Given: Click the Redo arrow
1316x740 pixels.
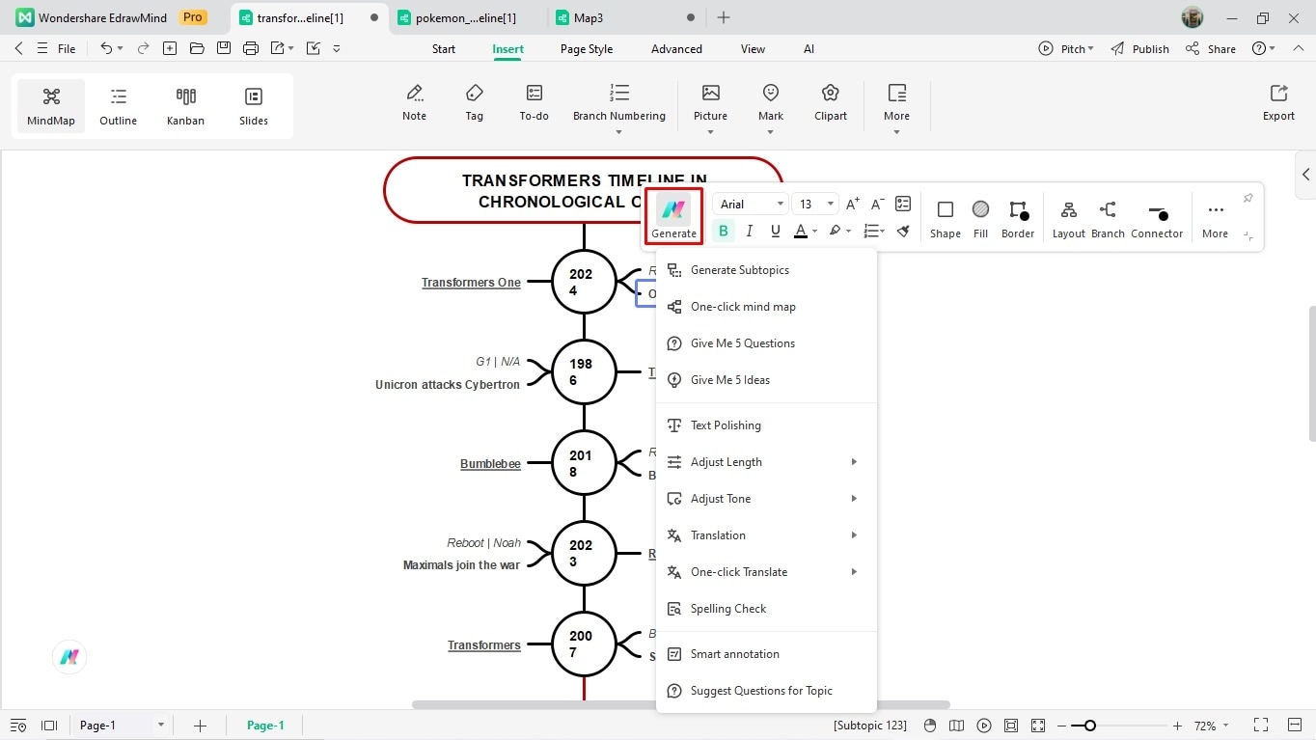Looking at the screenshot, I should click(x=143, y=48).
